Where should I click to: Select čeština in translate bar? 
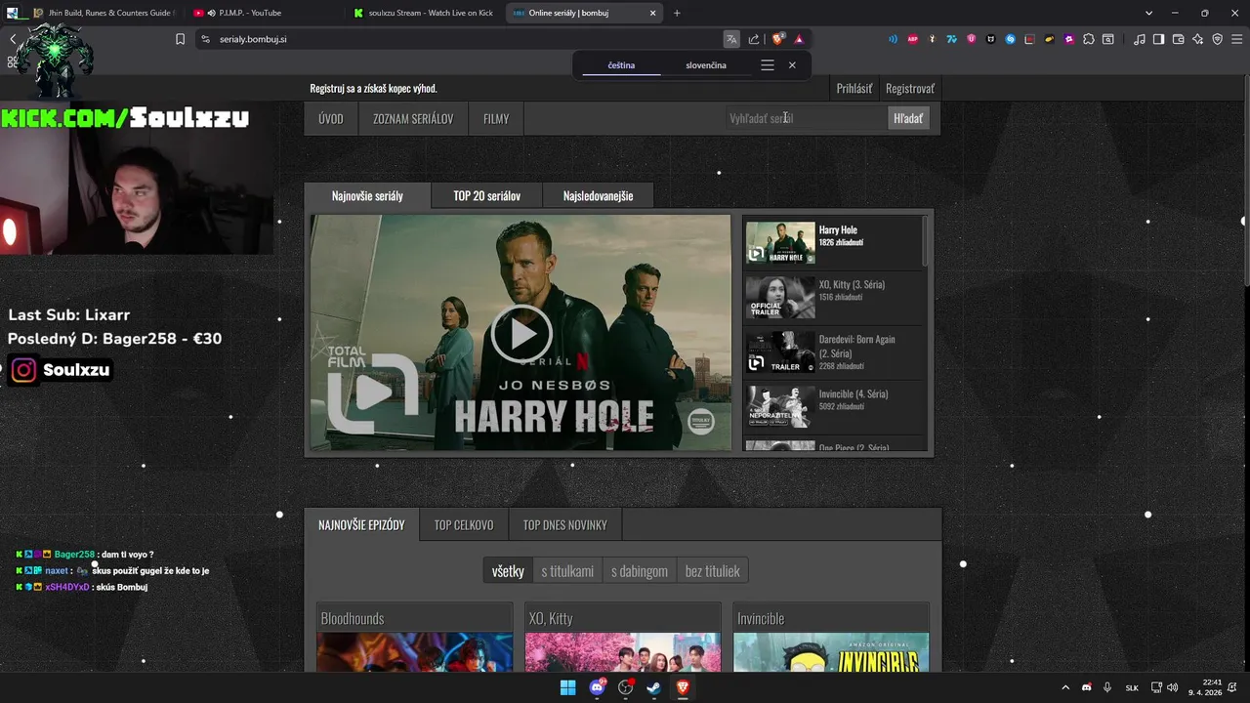(621, 65)
